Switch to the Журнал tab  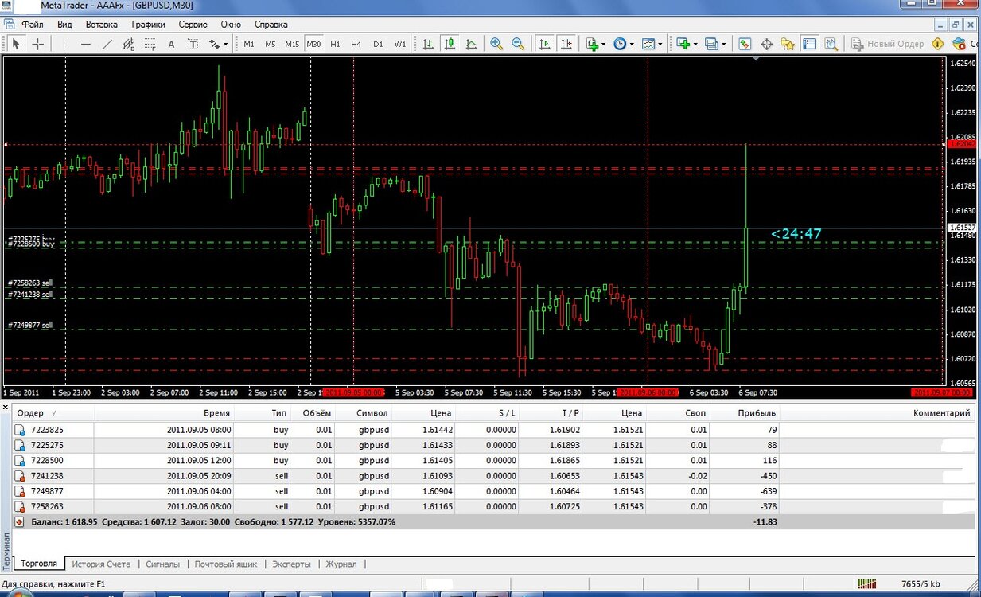coord(341,564)
